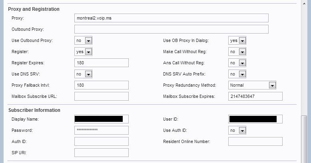
Task: Click the Outbound Proxy text field
Action: tap(171, 29)
